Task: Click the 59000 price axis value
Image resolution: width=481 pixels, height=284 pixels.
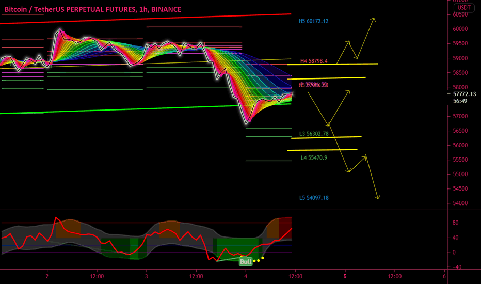Action: coord(460,58)
